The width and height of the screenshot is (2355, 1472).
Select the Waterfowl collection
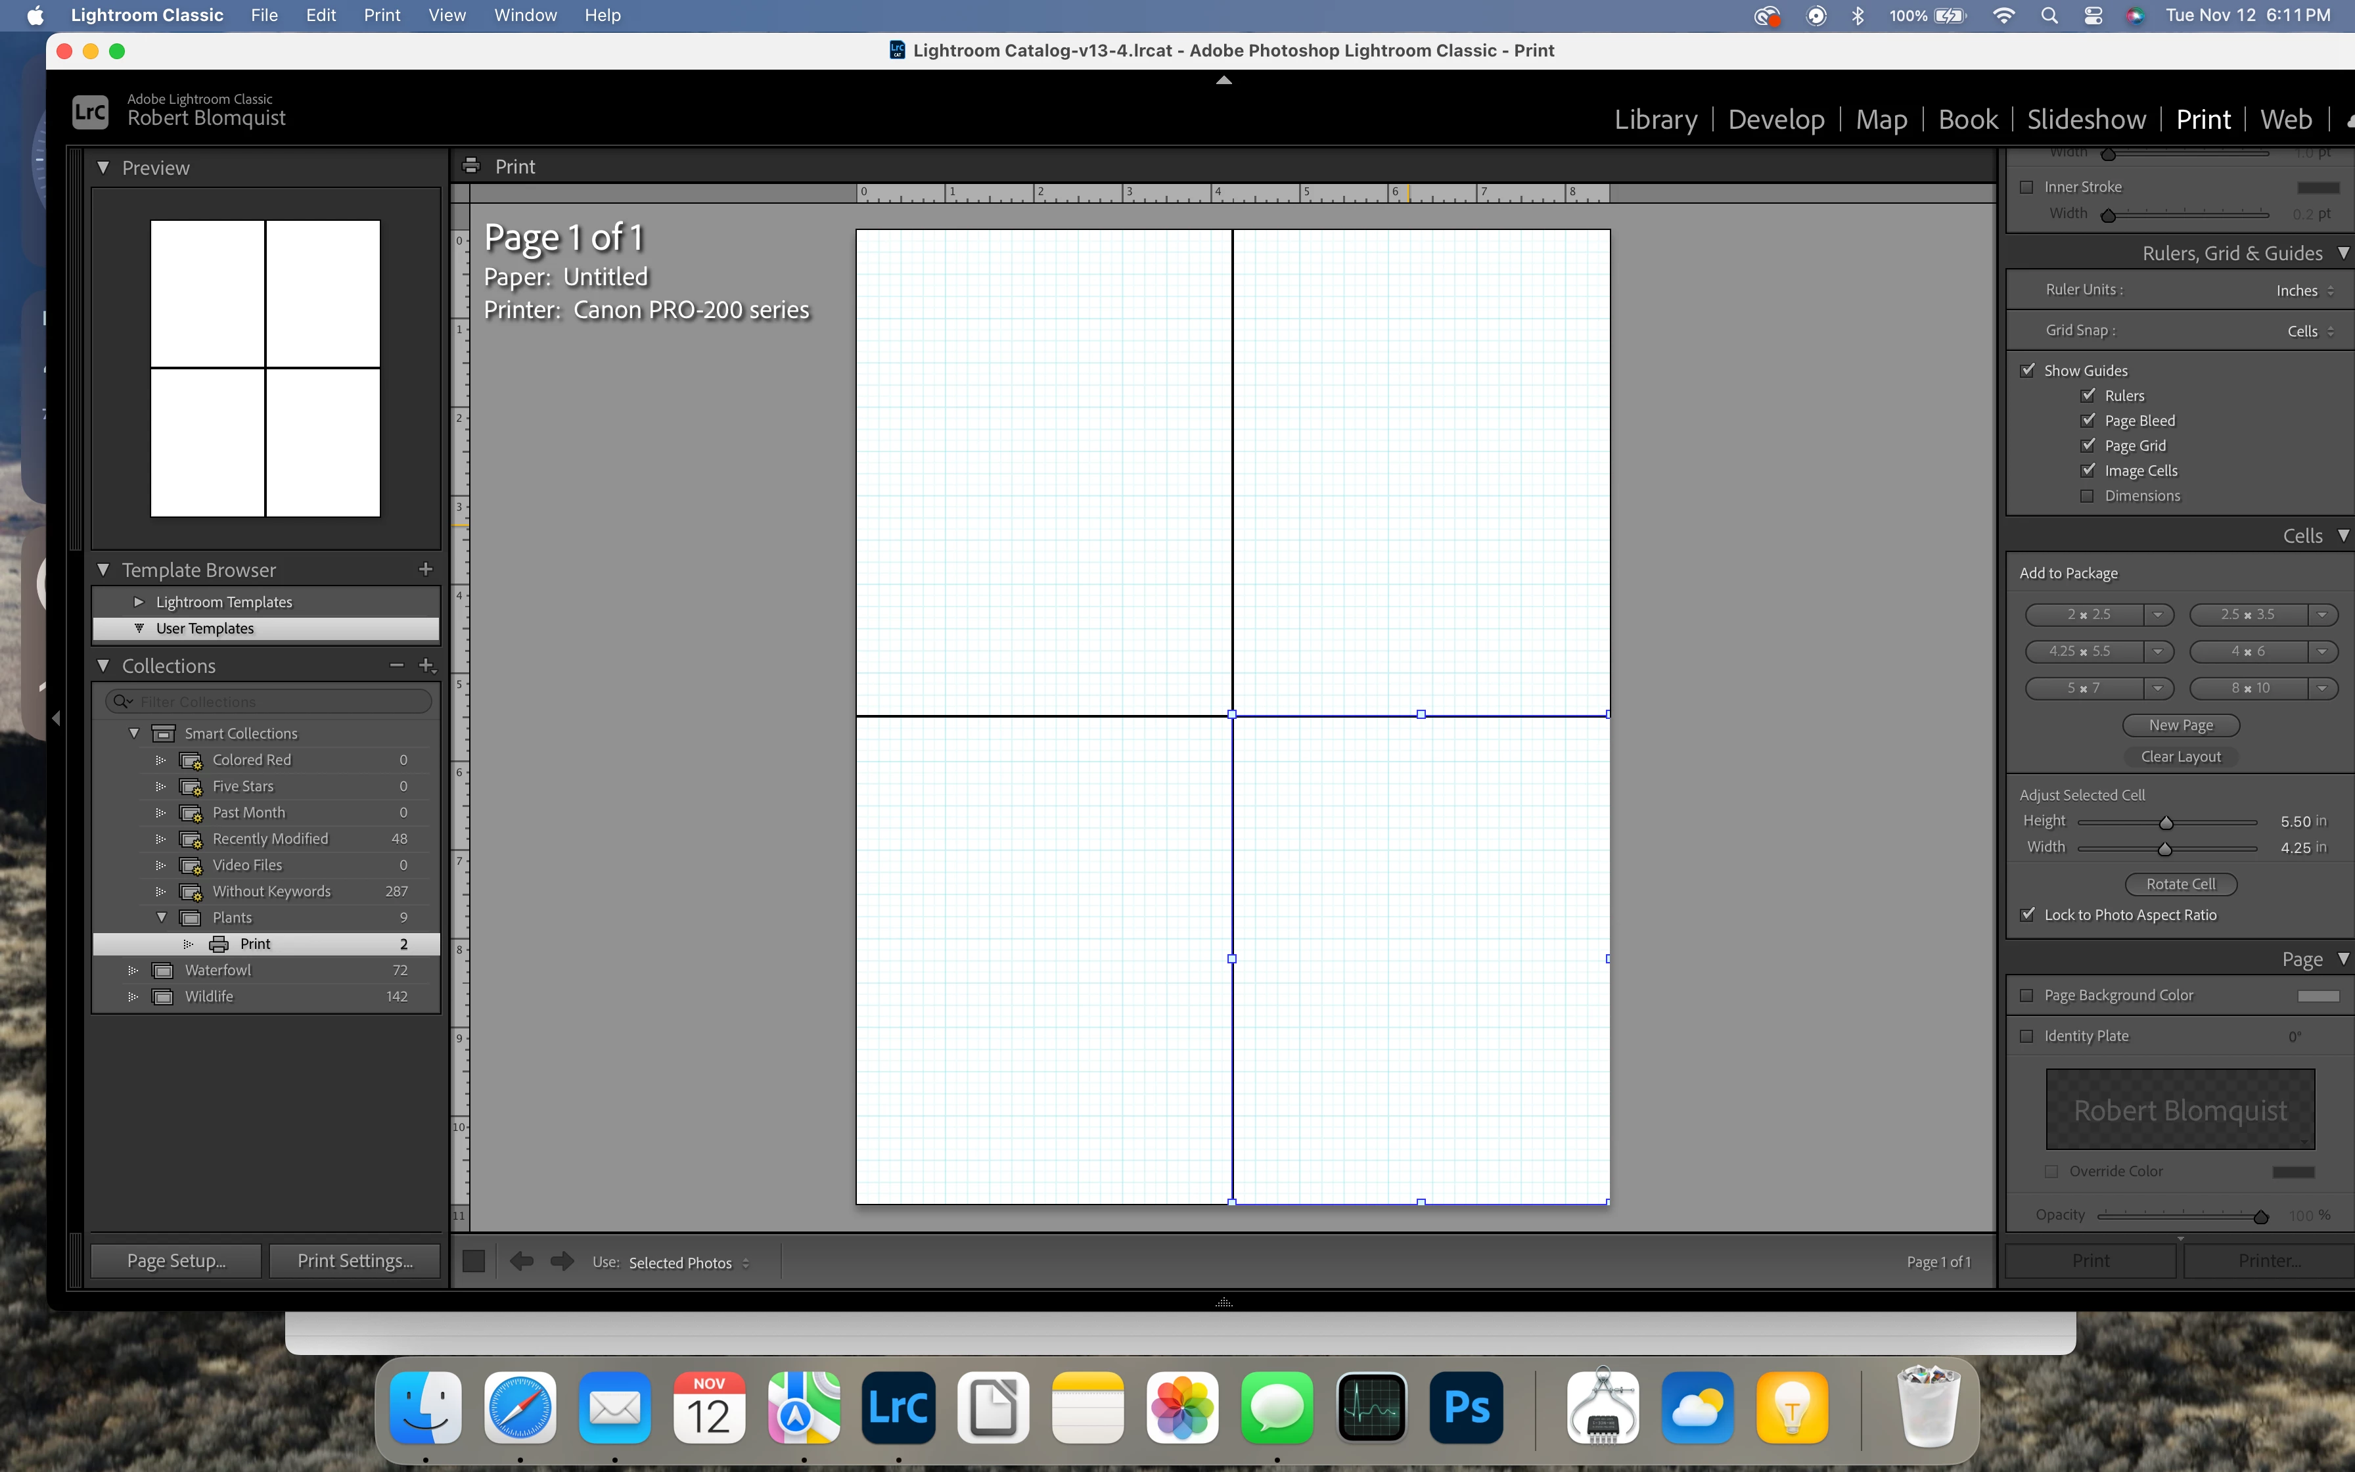pos(218,970)
